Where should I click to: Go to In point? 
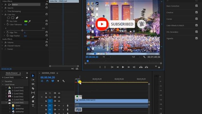(x=112, y=67)
